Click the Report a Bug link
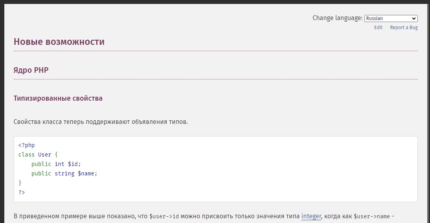Image resolution: width=430 pixels, height=223 pixels. tap(404, 28)
